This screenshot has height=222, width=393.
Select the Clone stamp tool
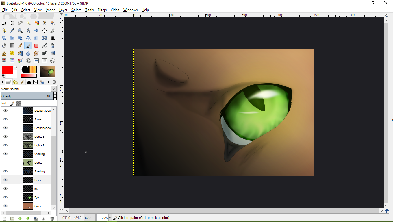click(4, 53)
